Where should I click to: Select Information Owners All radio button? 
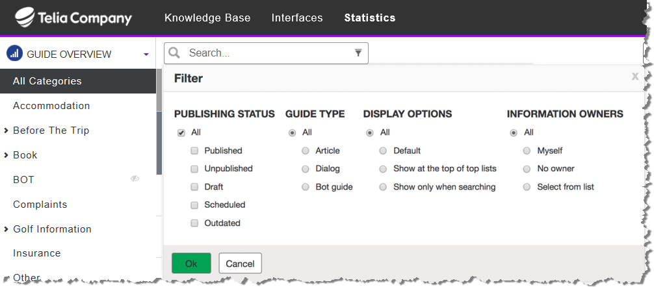[514, 133]
